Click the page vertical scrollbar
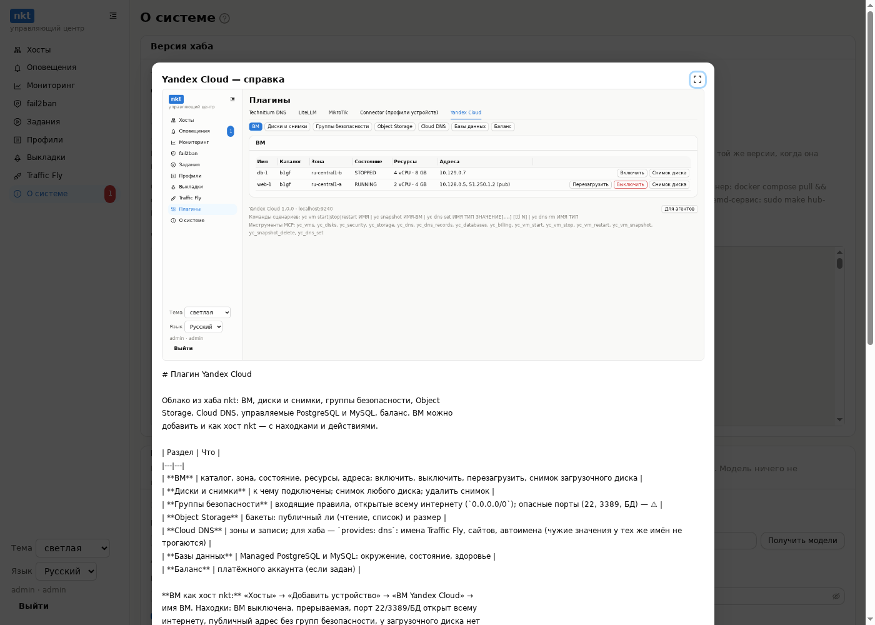The height and width of the screenshot is (625, 875). point(870,178)
